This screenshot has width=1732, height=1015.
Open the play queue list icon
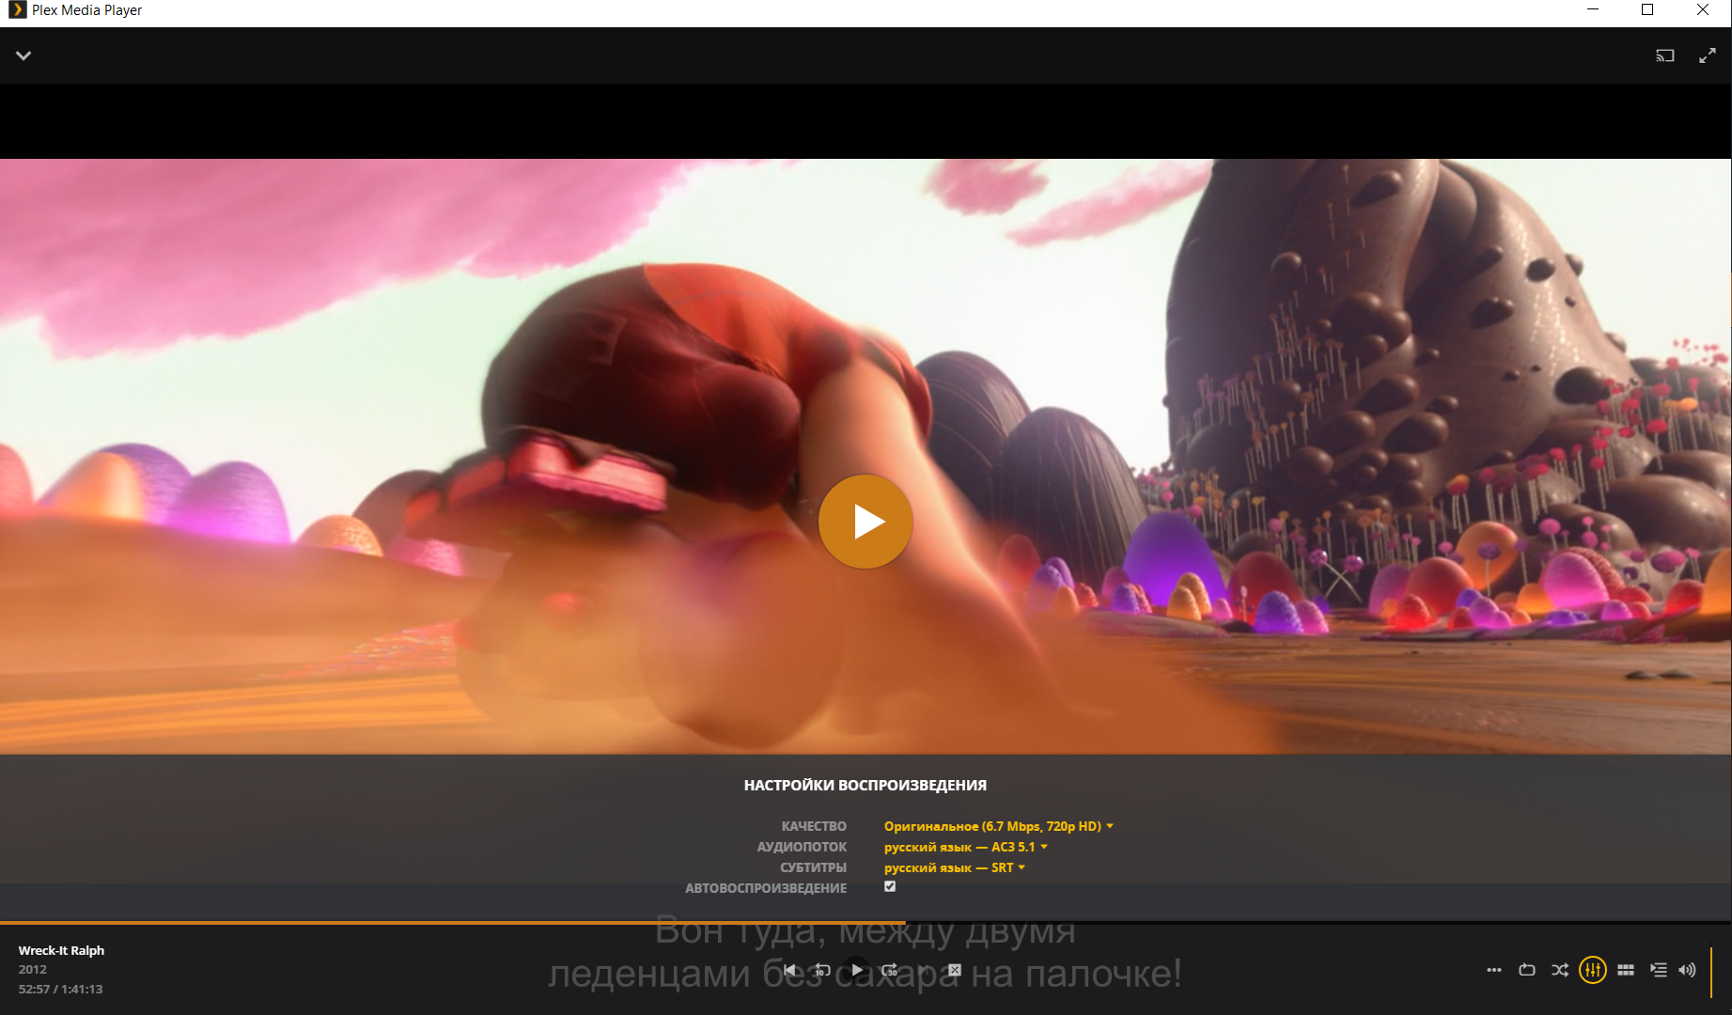pyautogui.click(x=1659, y=970)
